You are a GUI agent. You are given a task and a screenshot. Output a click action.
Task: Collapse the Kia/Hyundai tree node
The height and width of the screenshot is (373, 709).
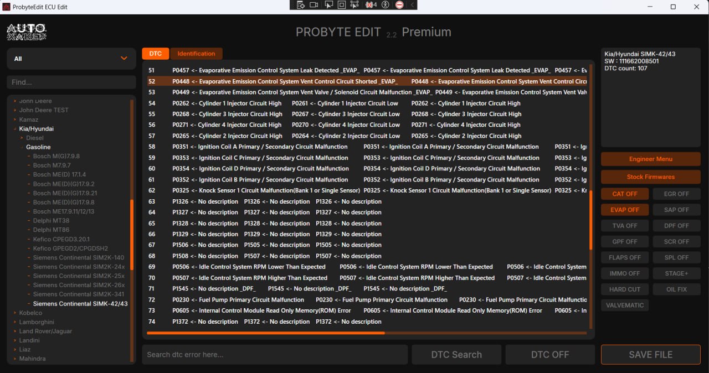(15, 129)
